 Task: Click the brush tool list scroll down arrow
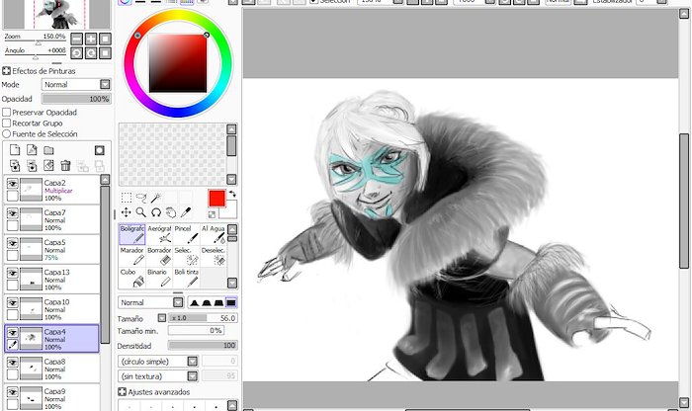click(x=232, y=283)
